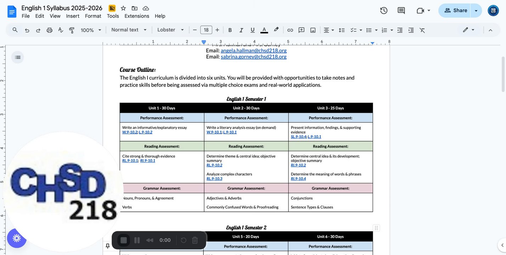Click the search the menus magnifier

[x=15, y=30]
